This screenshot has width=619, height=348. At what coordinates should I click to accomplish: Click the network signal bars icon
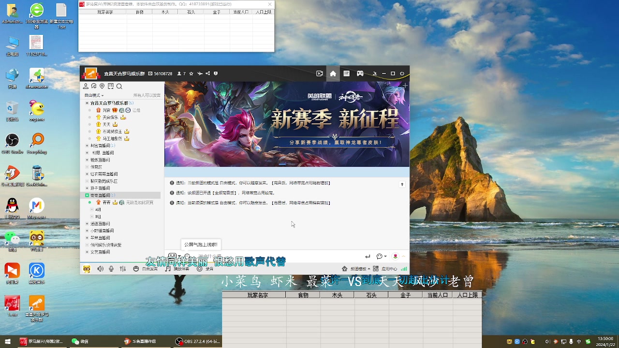[x=404, y=269]
